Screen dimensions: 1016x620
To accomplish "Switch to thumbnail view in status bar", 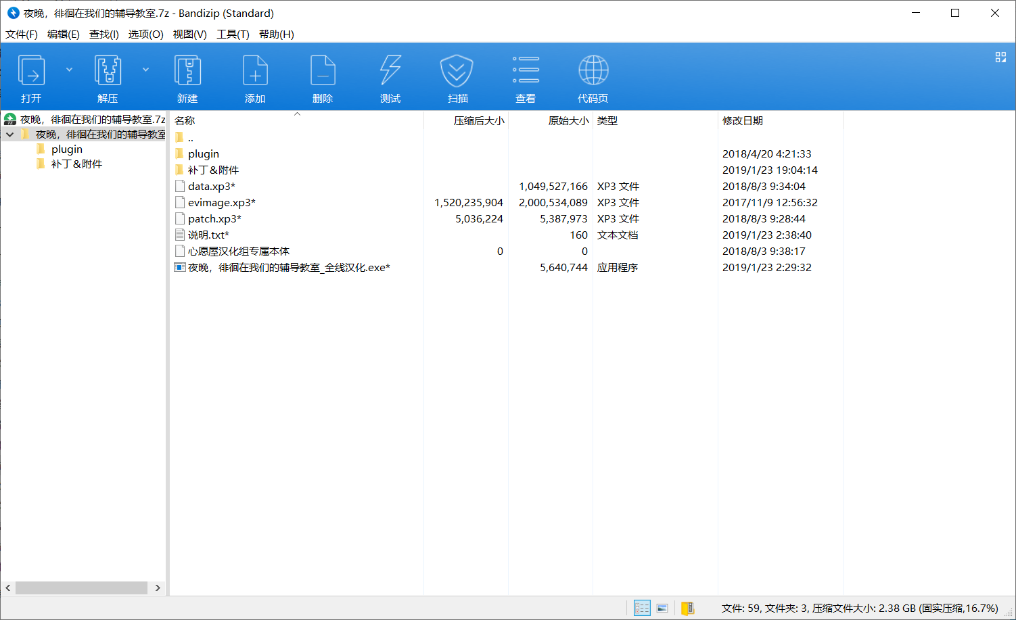I will point(662,608).
